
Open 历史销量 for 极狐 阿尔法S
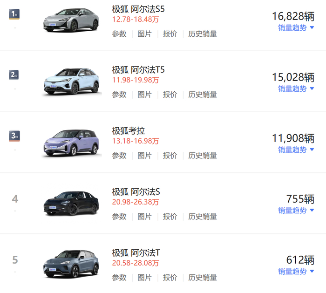[203, 217]
